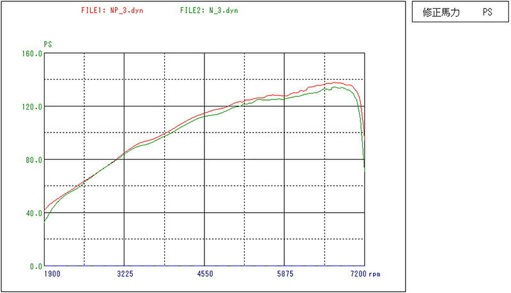The width and height of the screenshot is (511, 293).
Task: Click the peak of the red power curve
Action: [335, 82]
